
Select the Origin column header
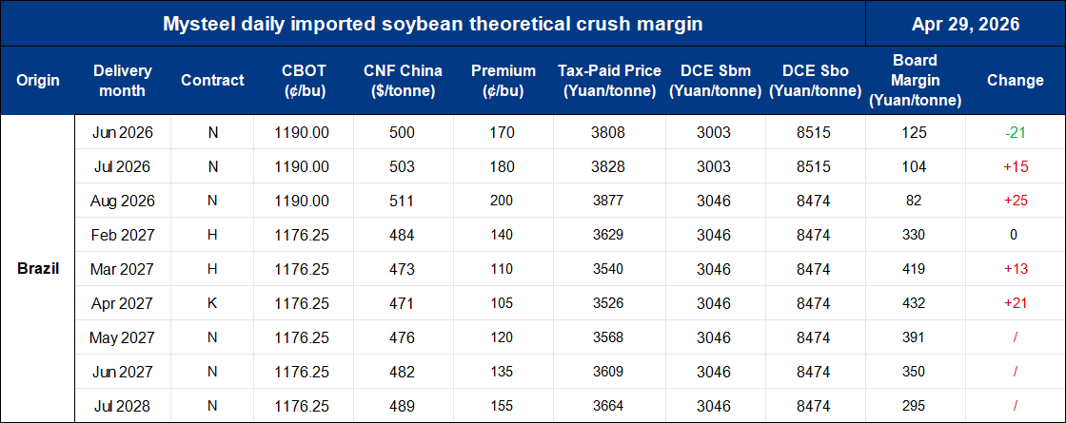click(38, 81)
